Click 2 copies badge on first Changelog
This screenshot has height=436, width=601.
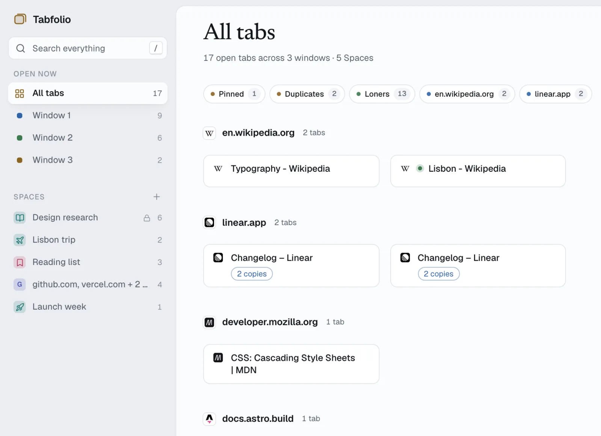252,274
